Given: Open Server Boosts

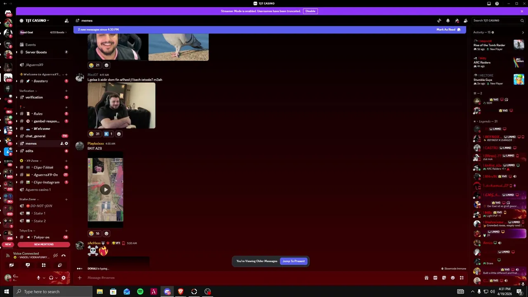Looking at the screenshot, I should [43, 52].
